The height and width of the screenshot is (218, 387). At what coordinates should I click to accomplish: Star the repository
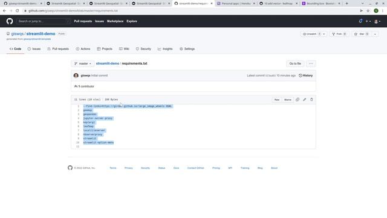(362, 34)
